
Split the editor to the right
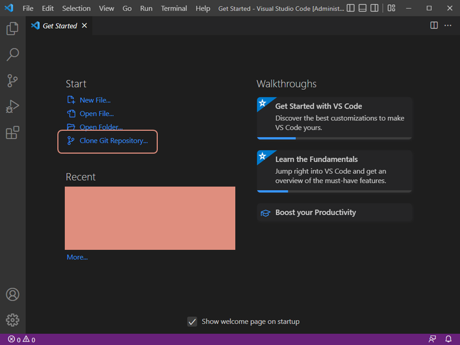tap(434, 26)
